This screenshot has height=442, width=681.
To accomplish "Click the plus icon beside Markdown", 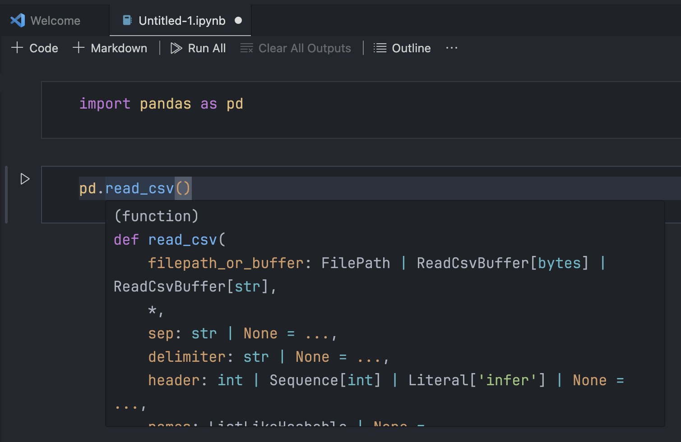I will pos(79,47).
